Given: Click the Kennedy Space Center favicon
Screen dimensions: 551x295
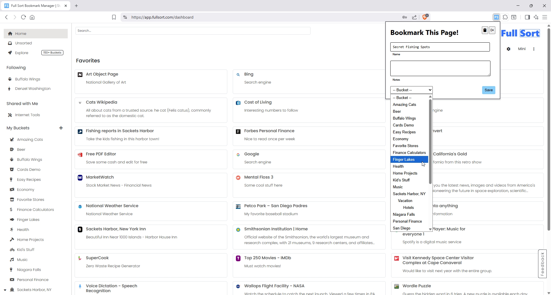Looking at the screenshot, I should click(397, 258).
